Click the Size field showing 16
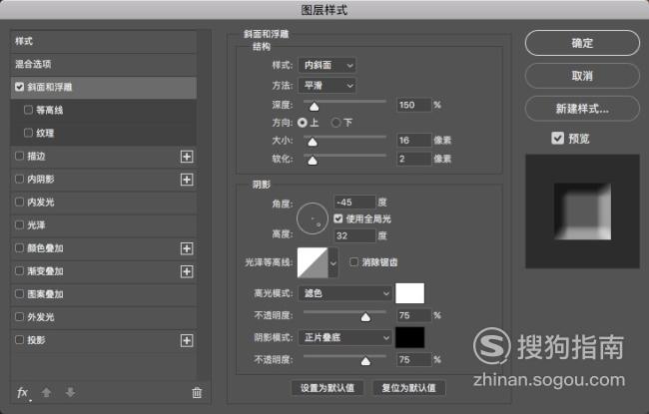Screen dimensions: 649x414 click(x=414, y=141)
